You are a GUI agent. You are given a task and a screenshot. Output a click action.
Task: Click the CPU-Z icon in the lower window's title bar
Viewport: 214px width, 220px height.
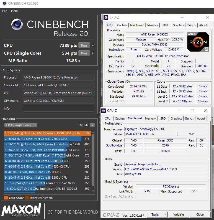coord(104,111)
